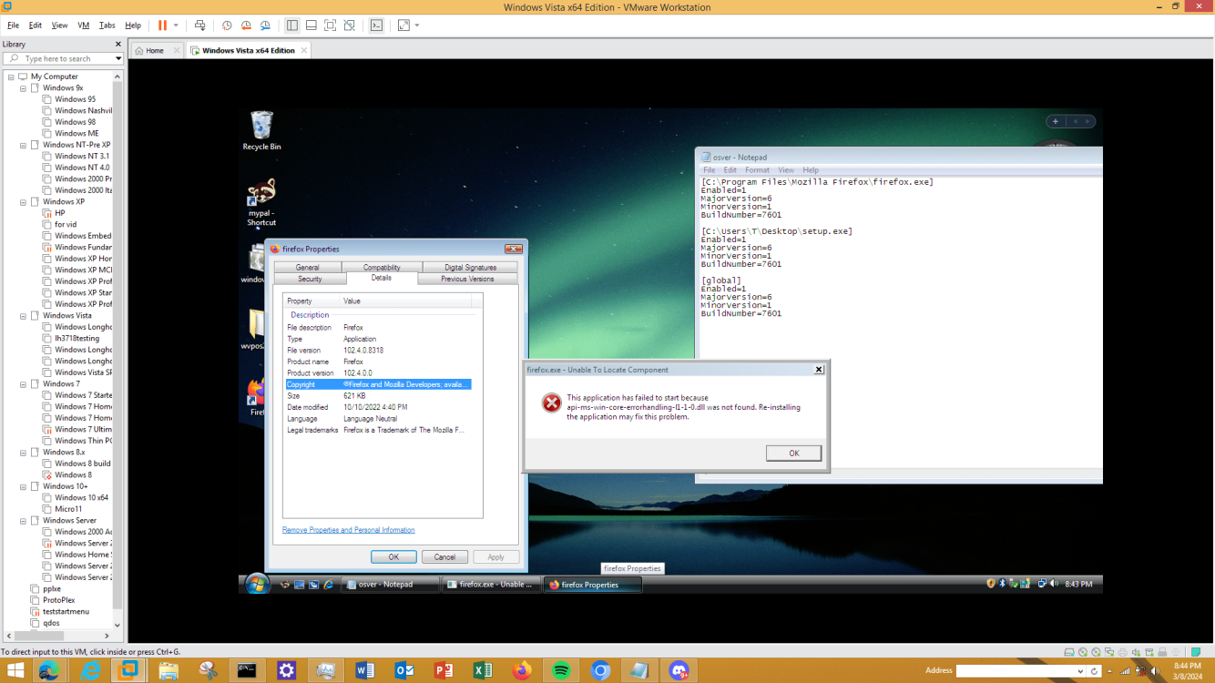Open the power options dropdown arrow beside pause

click(x=176, y=25)
